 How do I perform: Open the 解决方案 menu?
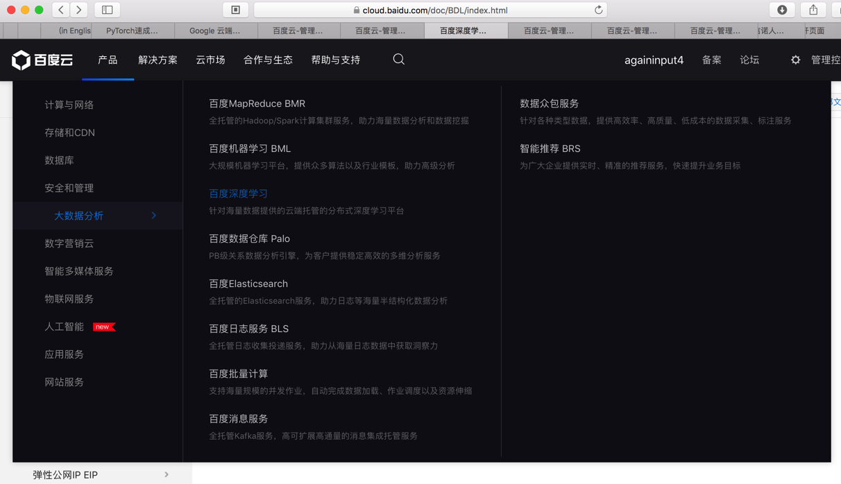click(x=158, y=60)
